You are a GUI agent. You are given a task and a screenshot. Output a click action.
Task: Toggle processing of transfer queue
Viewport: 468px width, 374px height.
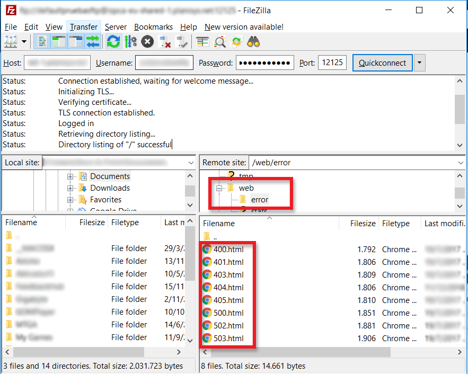(130, 42)
